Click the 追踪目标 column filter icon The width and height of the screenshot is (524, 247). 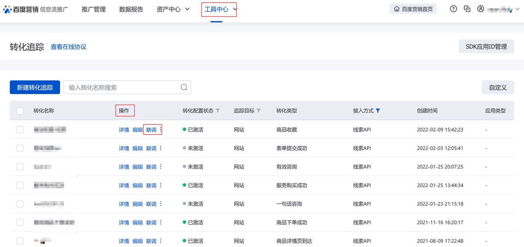coord(258,111)
